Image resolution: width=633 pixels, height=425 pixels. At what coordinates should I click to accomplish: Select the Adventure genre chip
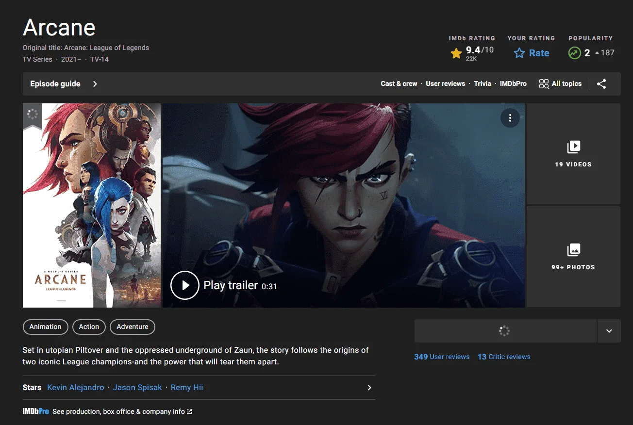click(x=133, y=327)
